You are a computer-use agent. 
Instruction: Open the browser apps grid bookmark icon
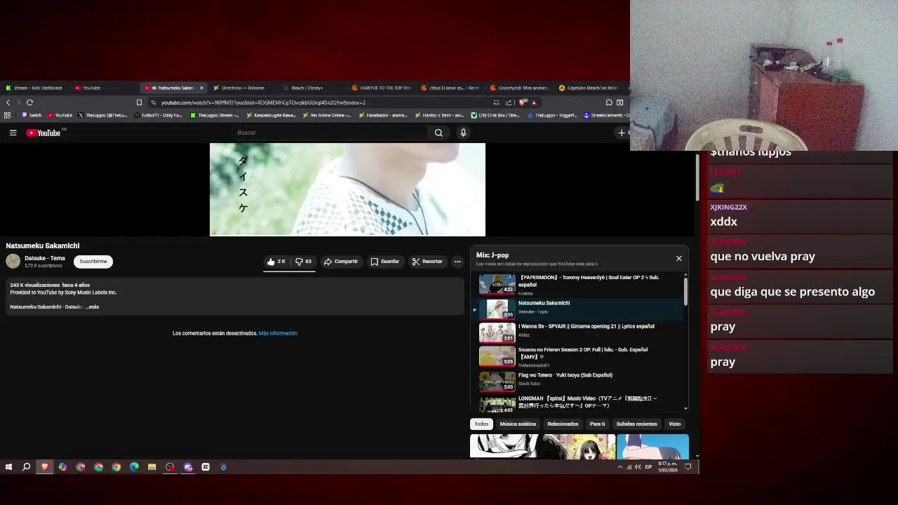pos(7,115)
